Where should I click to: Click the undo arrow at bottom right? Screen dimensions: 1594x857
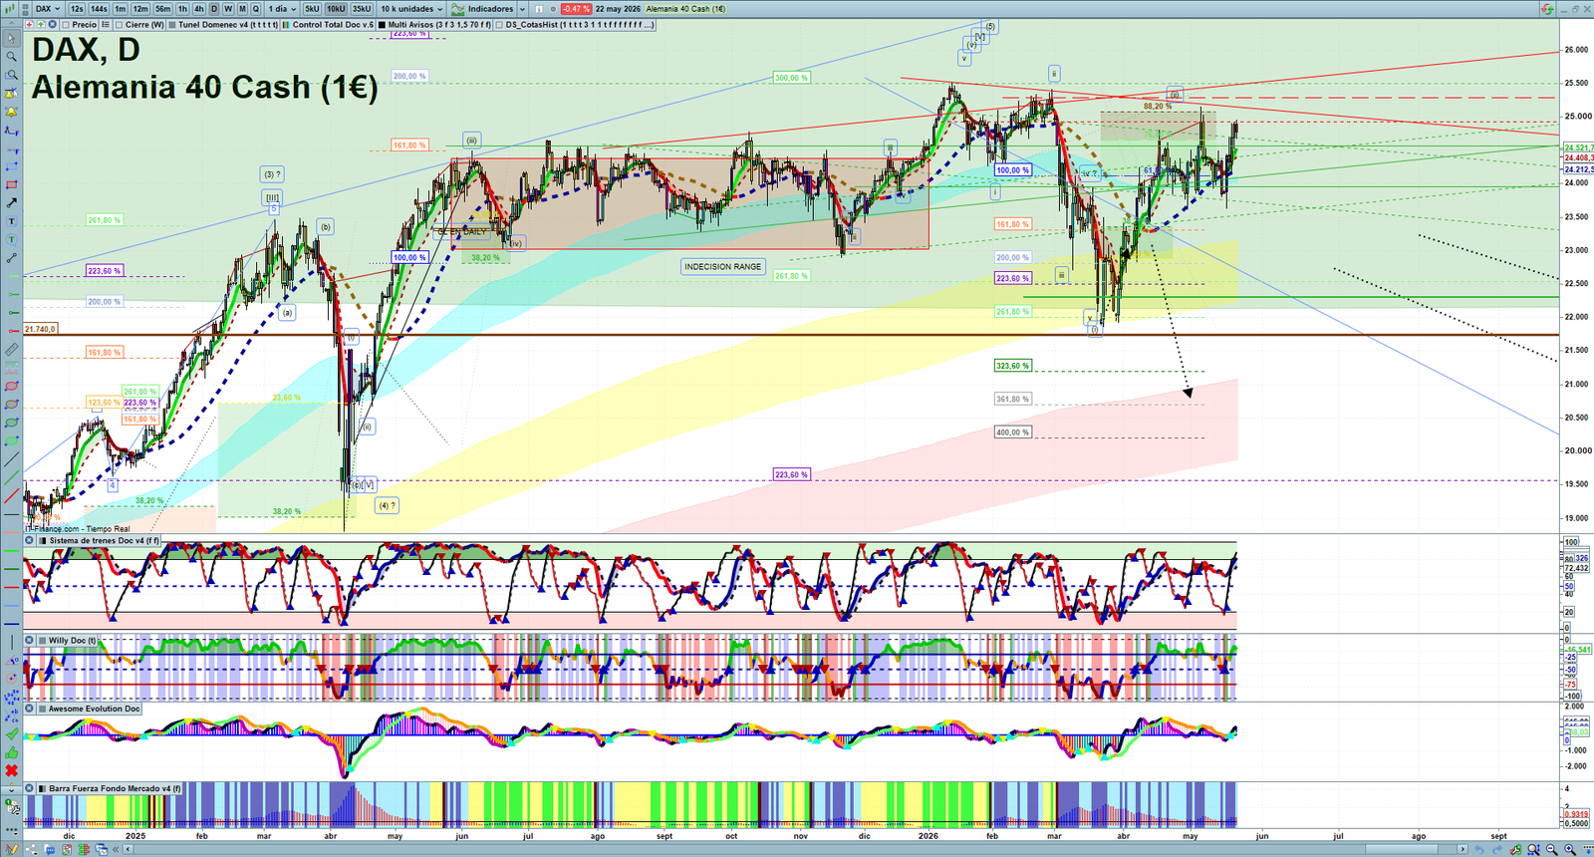pos(1479,849)
